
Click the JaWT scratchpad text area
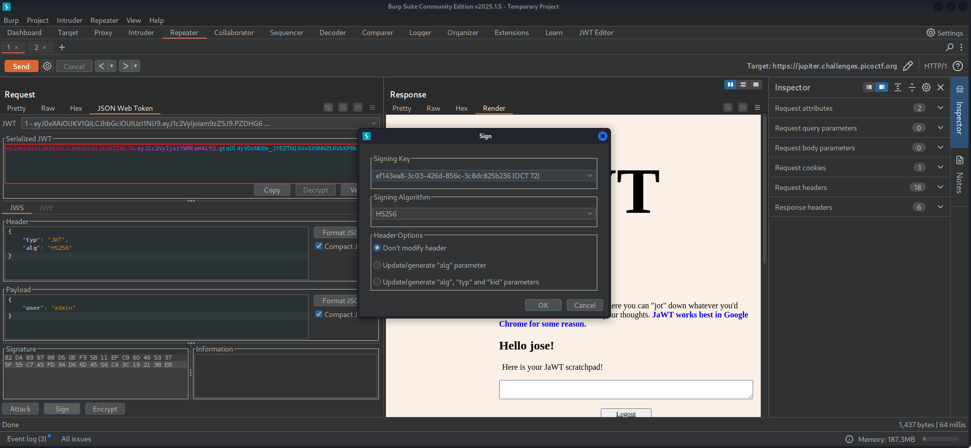(x=626, y=390)
